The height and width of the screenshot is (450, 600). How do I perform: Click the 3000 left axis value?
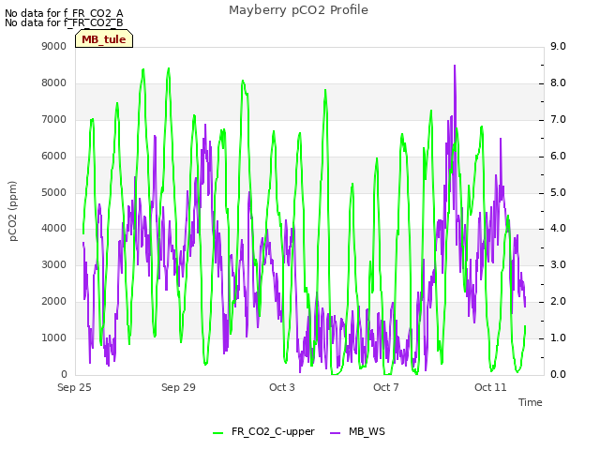pyautogui.click(x=54, y=264)
